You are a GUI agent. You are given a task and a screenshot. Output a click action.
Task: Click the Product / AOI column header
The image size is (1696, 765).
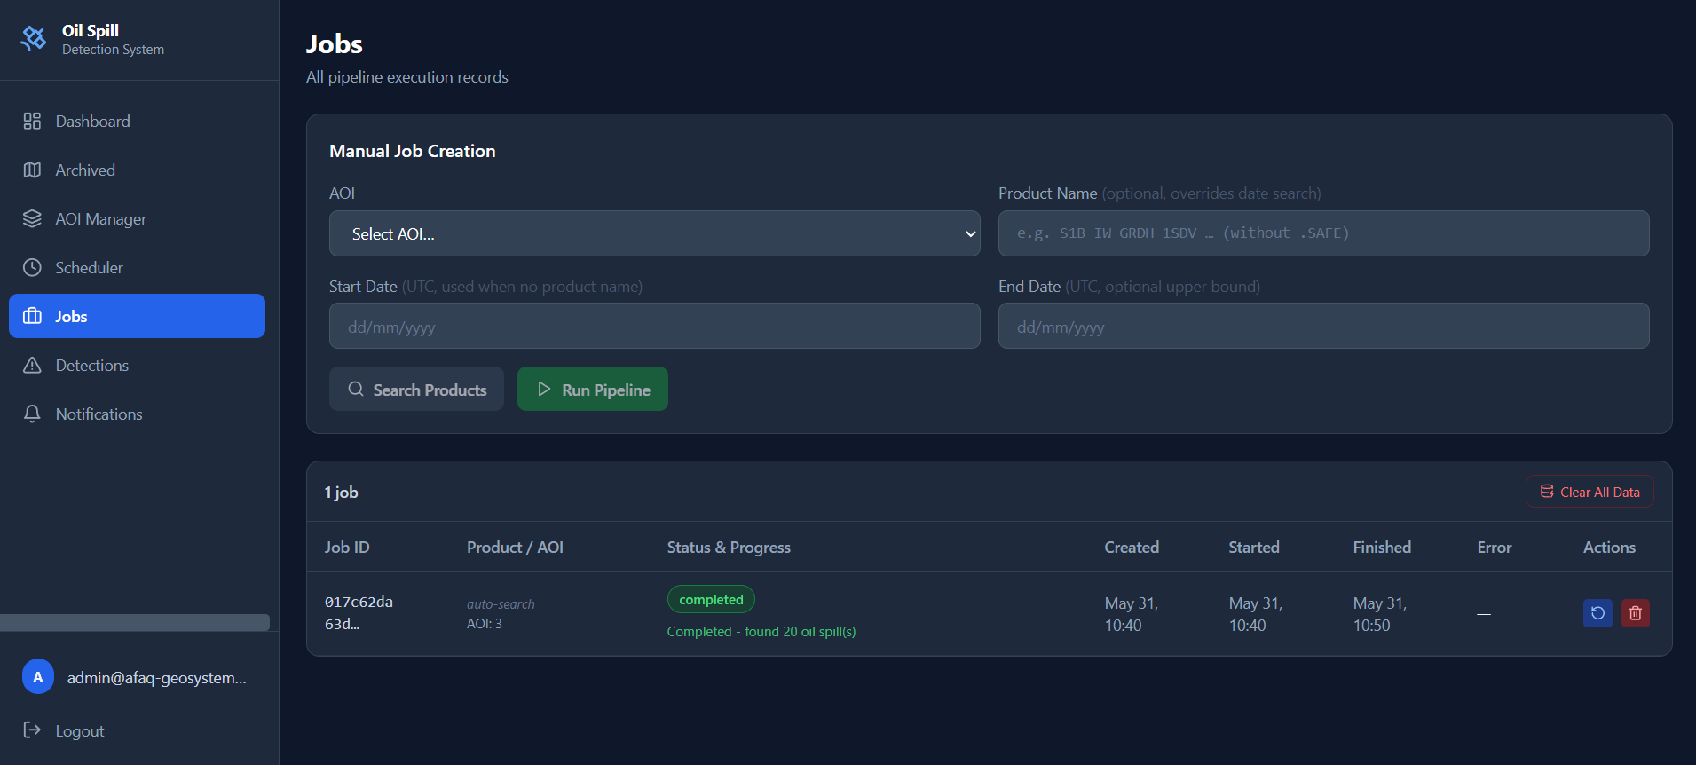click(x=515, y=548)
